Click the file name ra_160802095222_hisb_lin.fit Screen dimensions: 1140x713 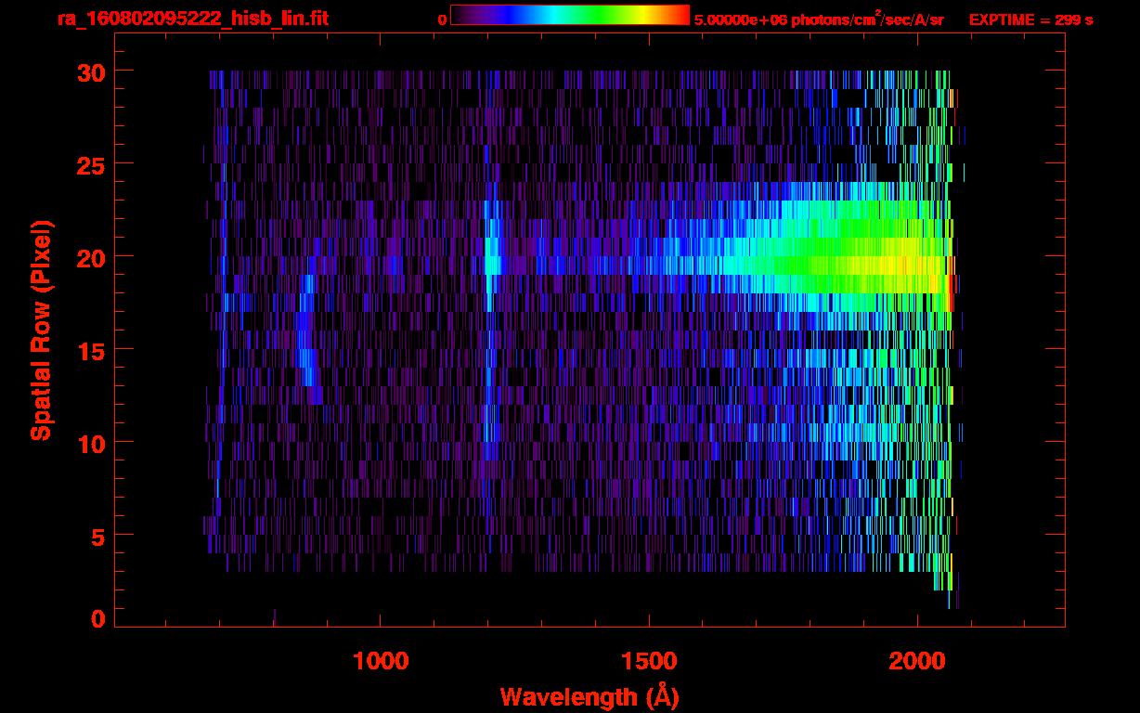click(192, 19)
